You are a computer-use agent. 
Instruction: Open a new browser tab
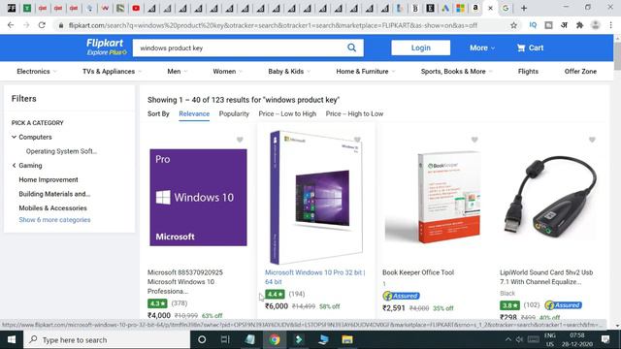pyautogui.click(x=524, y=8)
